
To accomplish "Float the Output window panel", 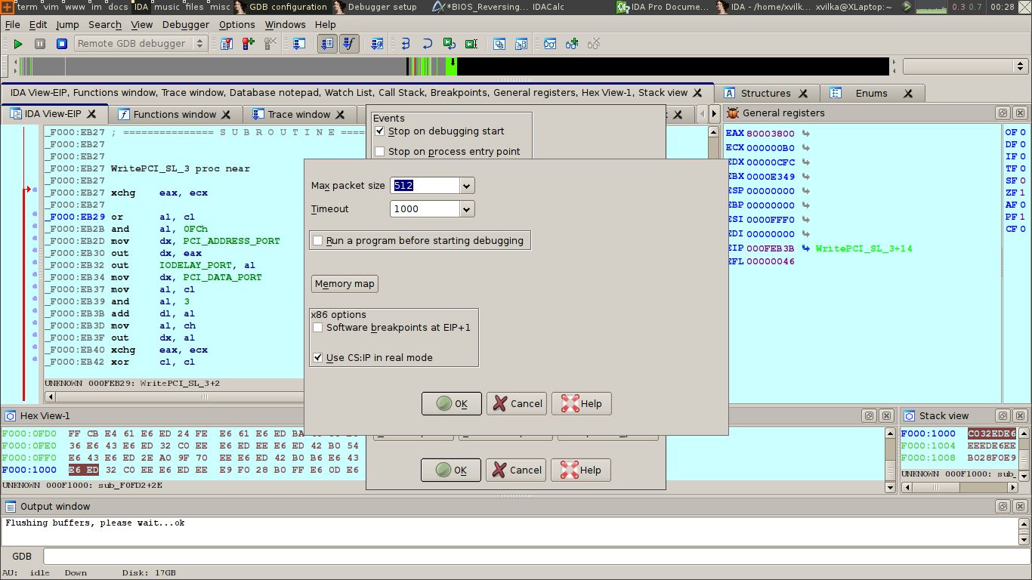I will 1003,506.
